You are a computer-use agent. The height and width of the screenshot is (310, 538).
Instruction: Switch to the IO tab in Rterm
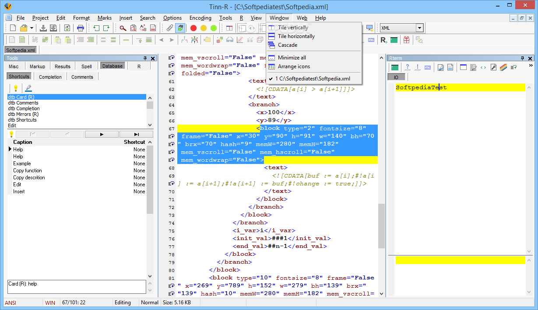[x=396, y=77]
